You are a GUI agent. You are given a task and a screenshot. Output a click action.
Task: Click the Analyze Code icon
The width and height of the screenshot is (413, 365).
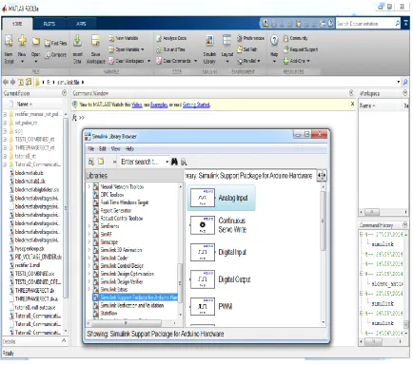click(159, 38)
